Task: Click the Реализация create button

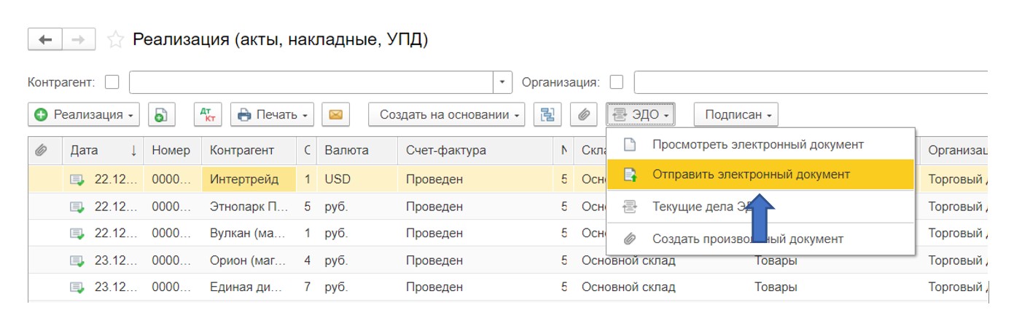Action: point(84,114)
